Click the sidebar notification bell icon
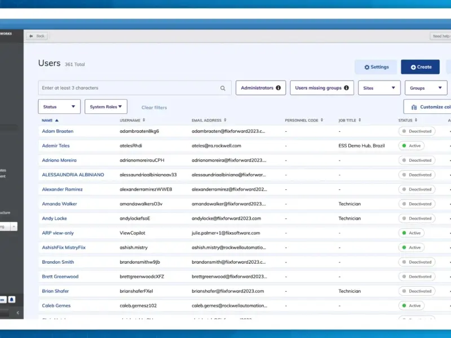This screenshot has width=451, height=338. (x=11, y=300)
